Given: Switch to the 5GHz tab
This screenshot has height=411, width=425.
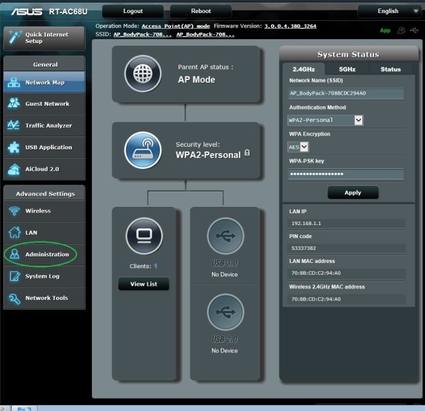Looking at the screenshot, I should [347, 69].
